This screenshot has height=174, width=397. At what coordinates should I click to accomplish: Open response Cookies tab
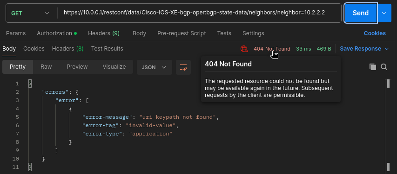[34, 49]
